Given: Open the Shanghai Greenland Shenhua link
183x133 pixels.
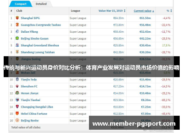Looking at the screenshot, I should point(40,45).
